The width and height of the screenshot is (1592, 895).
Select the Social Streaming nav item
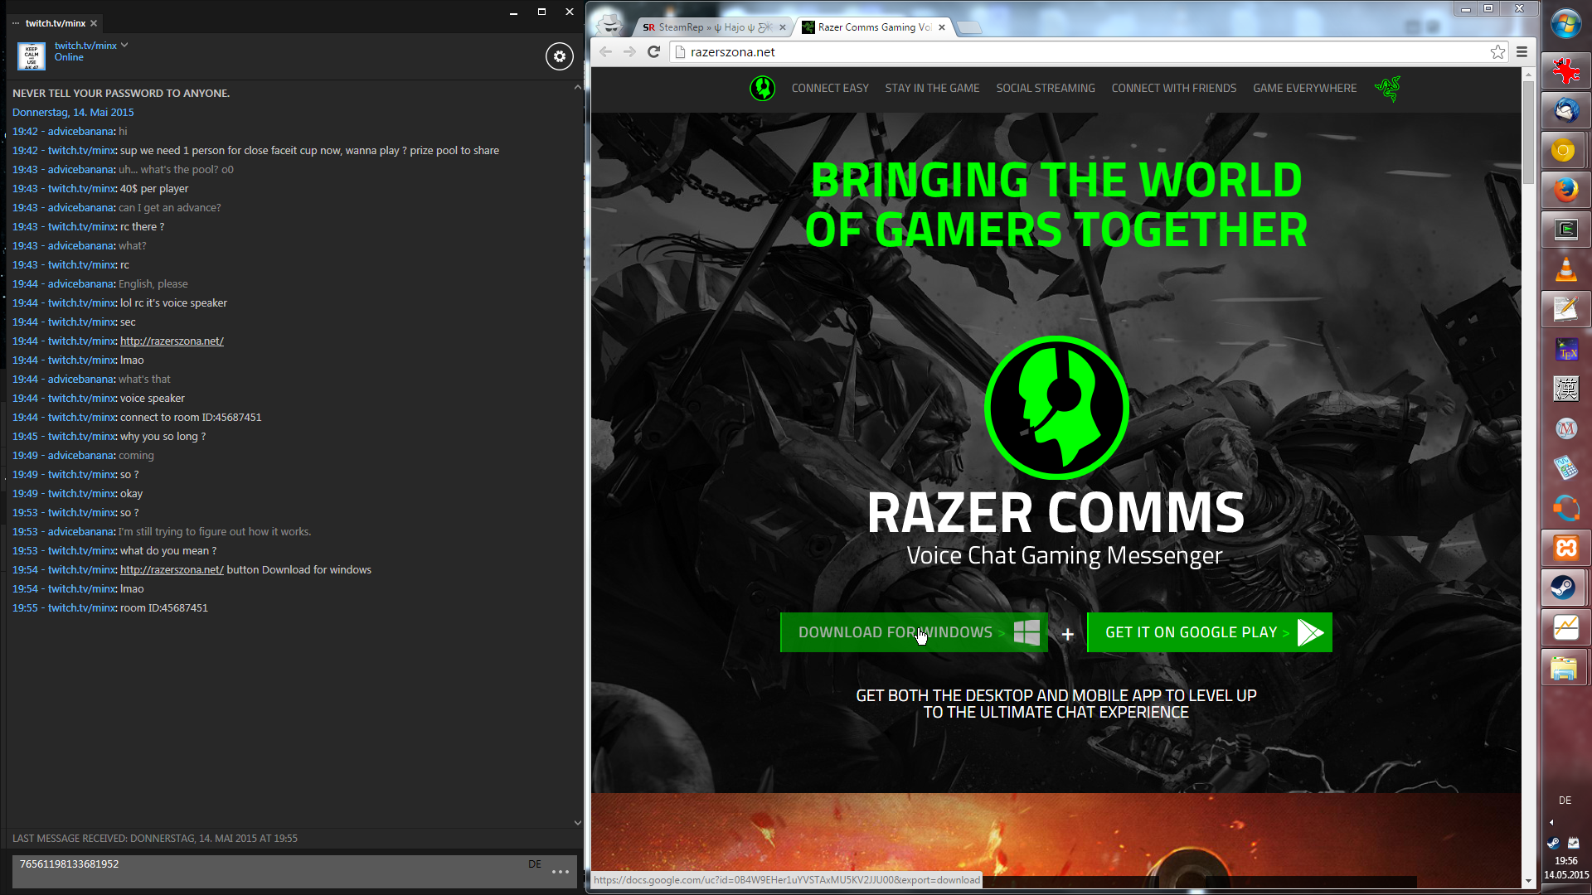[1045, 88]
